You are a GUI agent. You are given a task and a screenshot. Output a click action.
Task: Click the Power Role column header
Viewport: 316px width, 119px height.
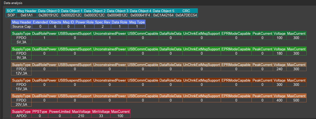pyautogui.click(x=84, y=22)
